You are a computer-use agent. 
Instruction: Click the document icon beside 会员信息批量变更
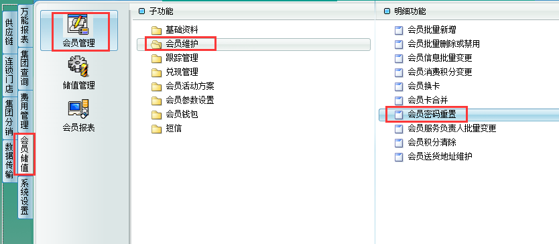(x=399, y=58)
